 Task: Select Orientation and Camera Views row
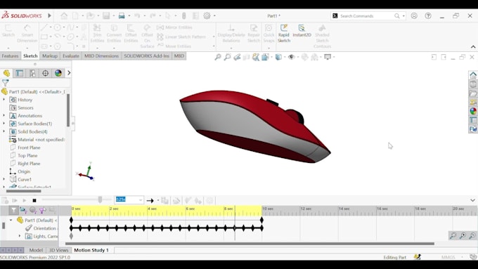point(41,228)
